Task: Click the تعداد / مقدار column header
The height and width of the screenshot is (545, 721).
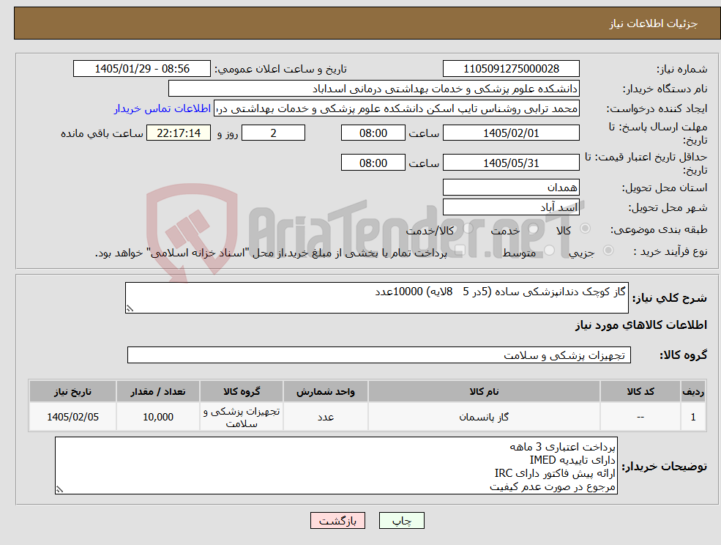Action: (x=157, y=392)
